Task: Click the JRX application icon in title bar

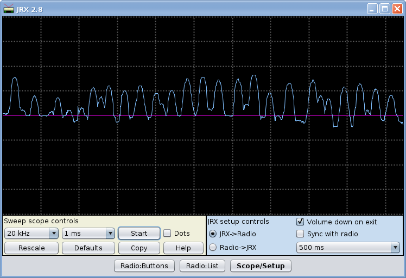Action: pyautogui.click(x=9, y=9)
